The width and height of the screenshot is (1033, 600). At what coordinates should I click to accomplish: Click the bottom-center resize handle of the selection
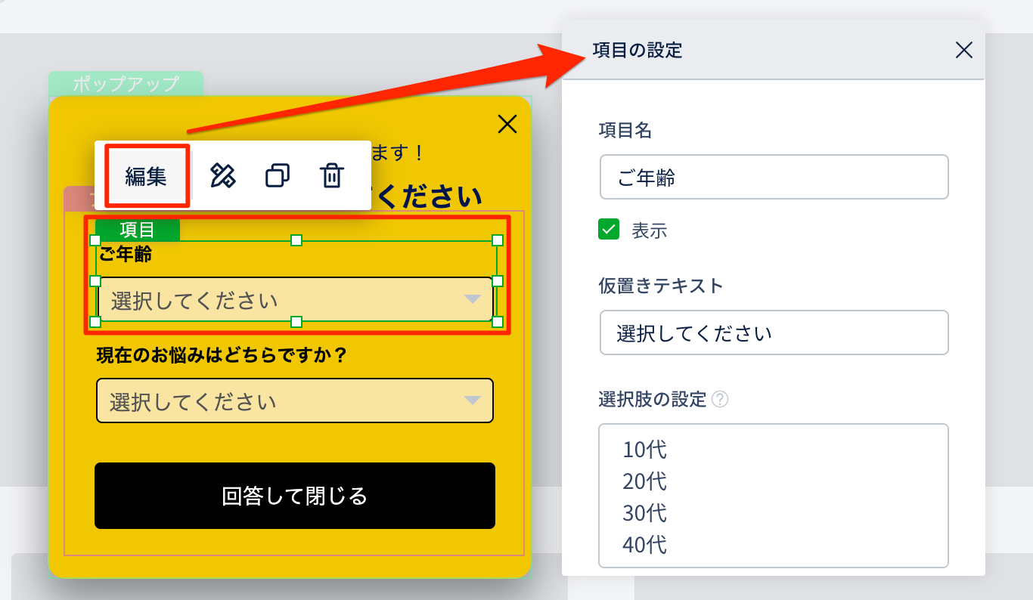[x=296, y=322]
